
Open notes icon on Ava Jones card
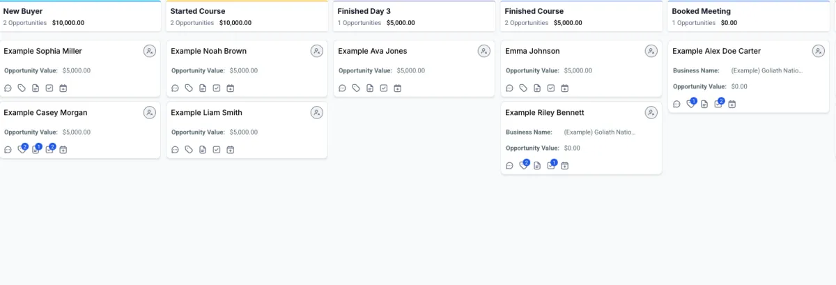click(x=370, y=88)
